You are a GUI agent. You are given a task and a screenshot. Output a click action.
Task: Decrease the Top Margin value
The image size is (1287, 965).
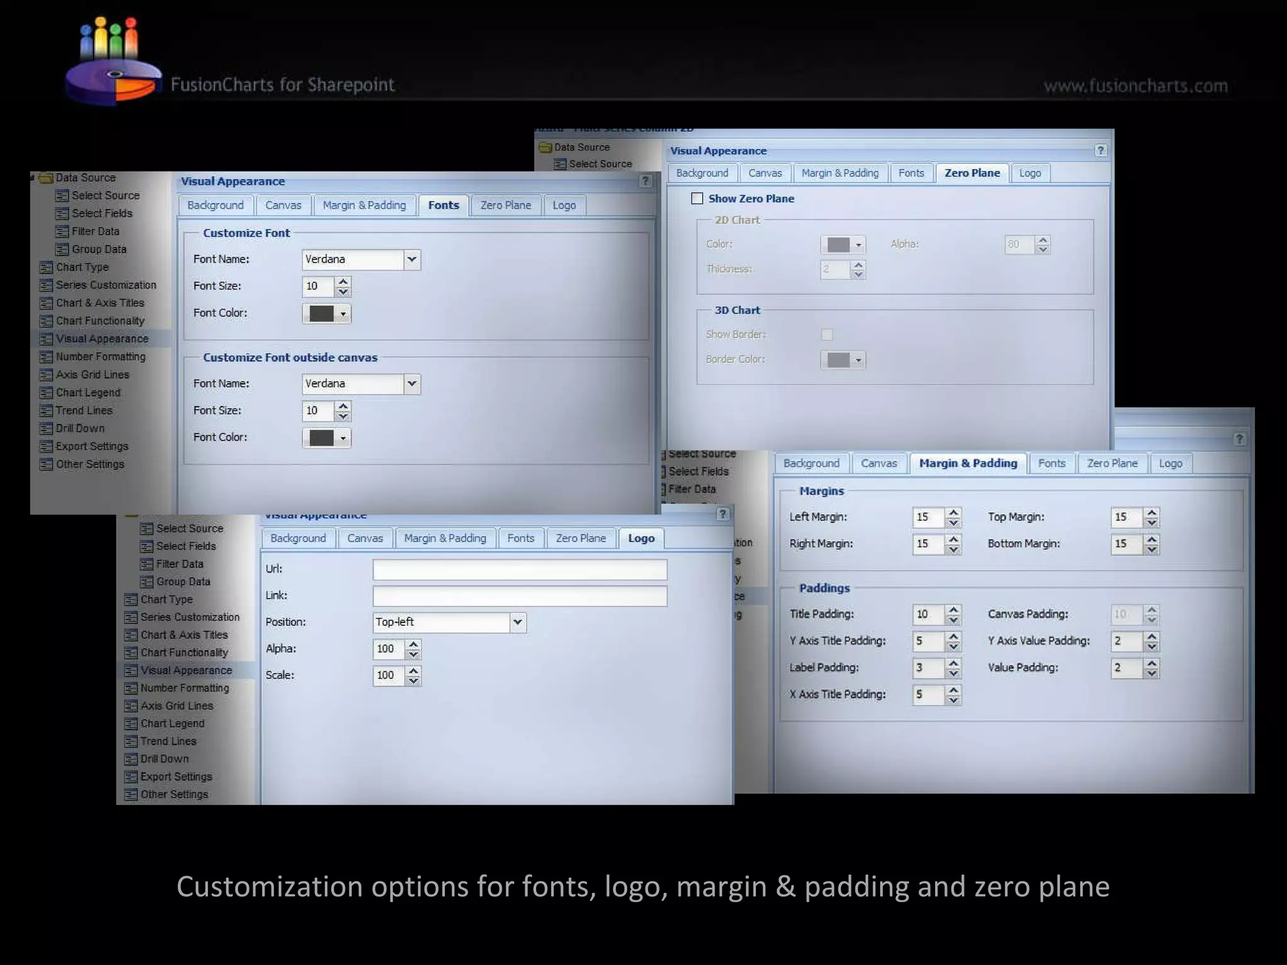1151,523
